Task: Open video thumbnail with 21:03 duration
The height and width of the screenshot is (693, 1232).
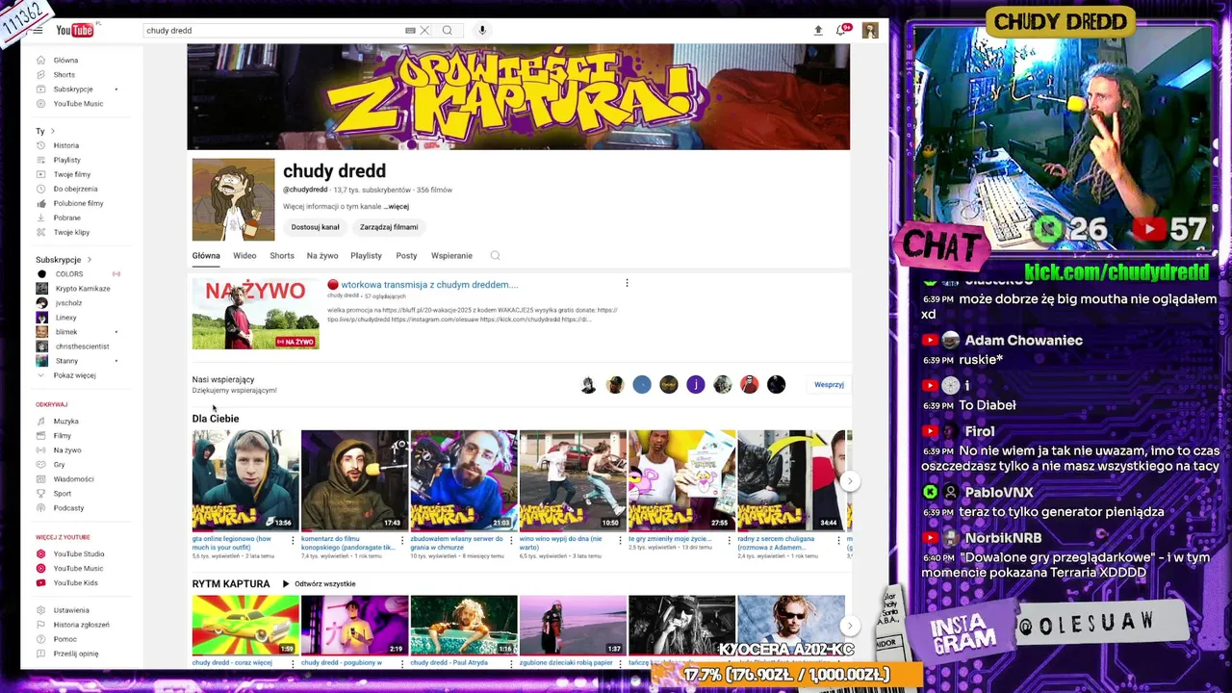Action: coord(464,480)
